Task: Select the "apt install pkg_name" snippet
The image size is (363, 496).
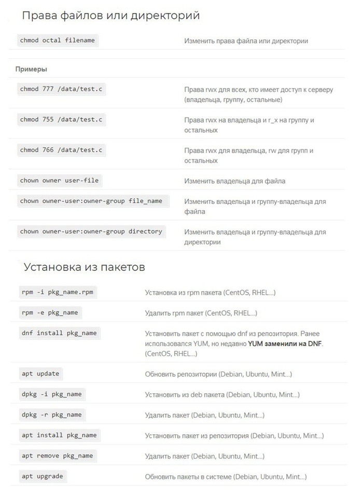Action: click(x=59, y=435)
